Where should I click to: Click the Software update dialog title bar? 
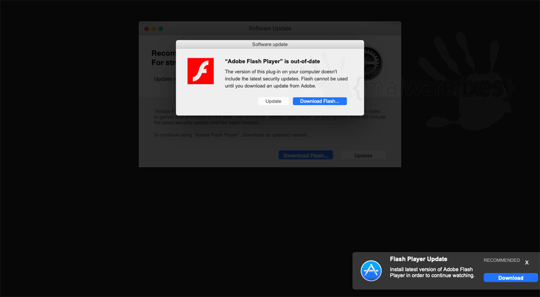(269, 44)
